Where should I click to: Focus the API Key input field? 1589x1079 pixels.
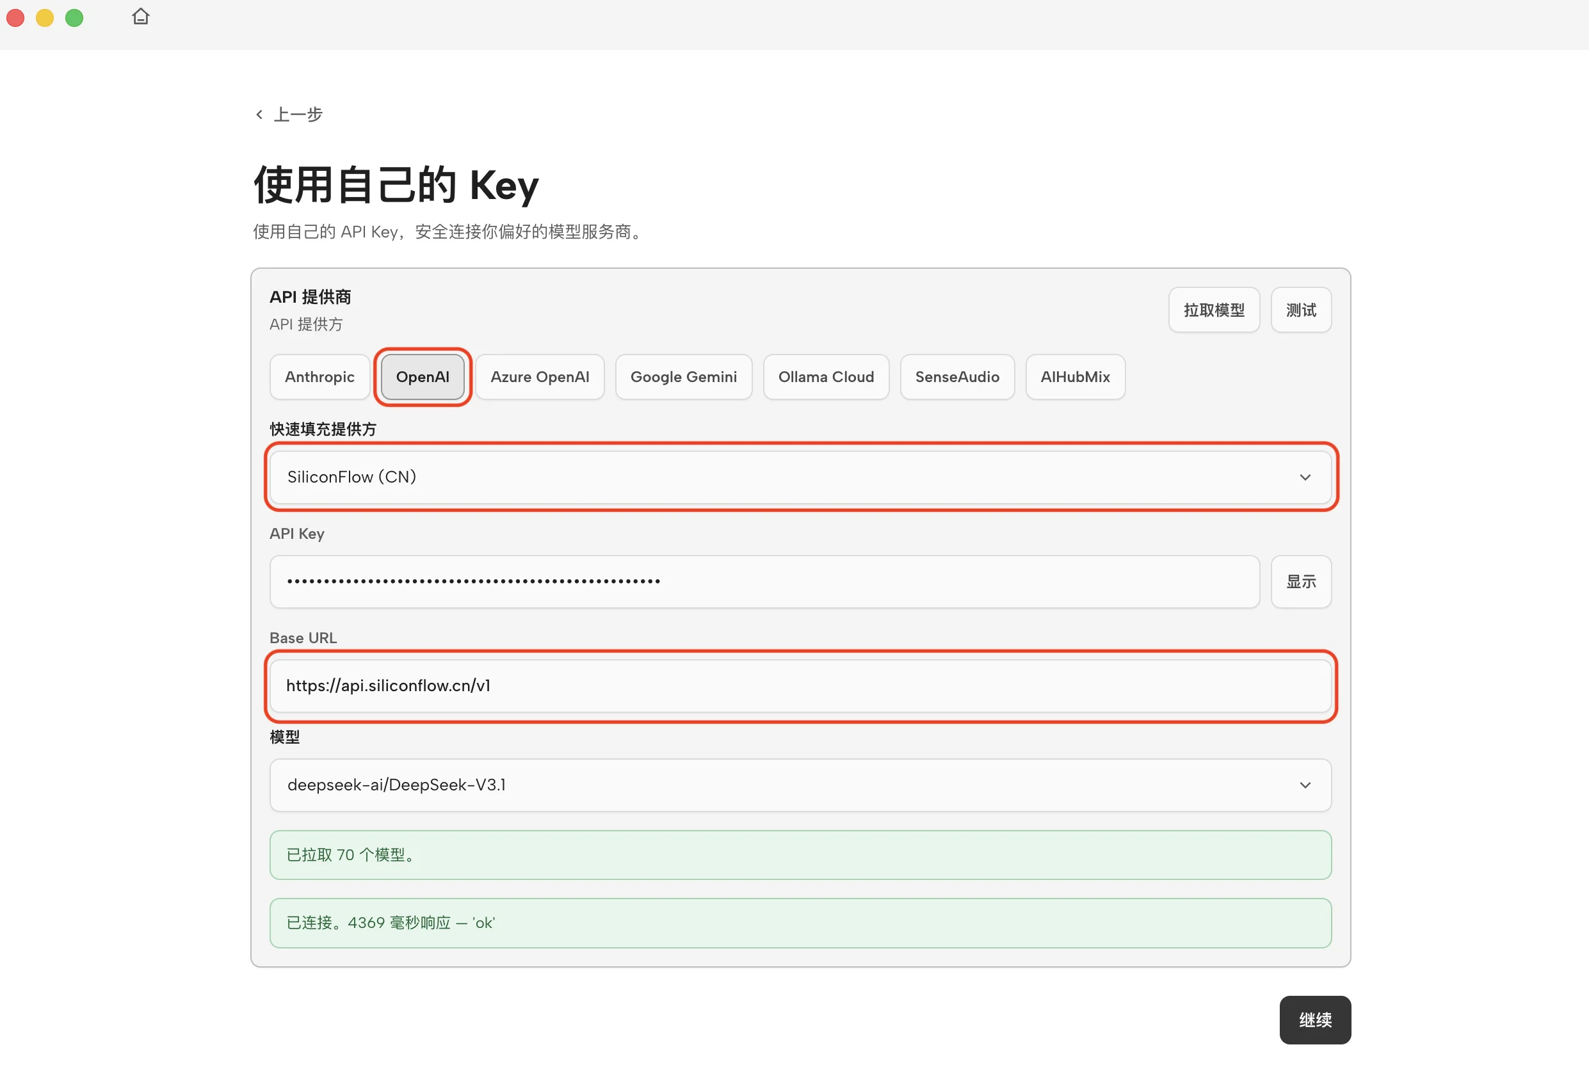tap(764, 582)
